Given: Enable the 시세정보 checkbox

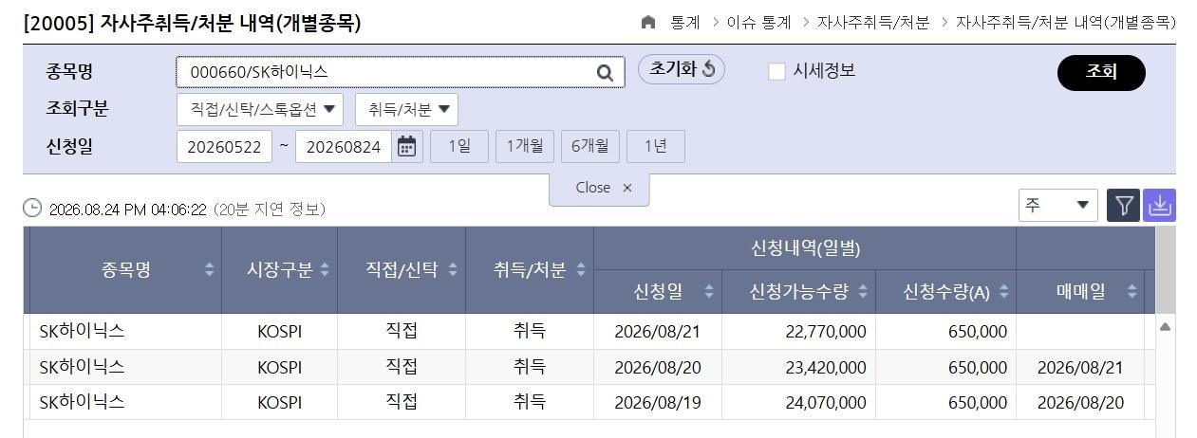Looking at the screenshot, I should pyautogui.click(x=776, y=71).
